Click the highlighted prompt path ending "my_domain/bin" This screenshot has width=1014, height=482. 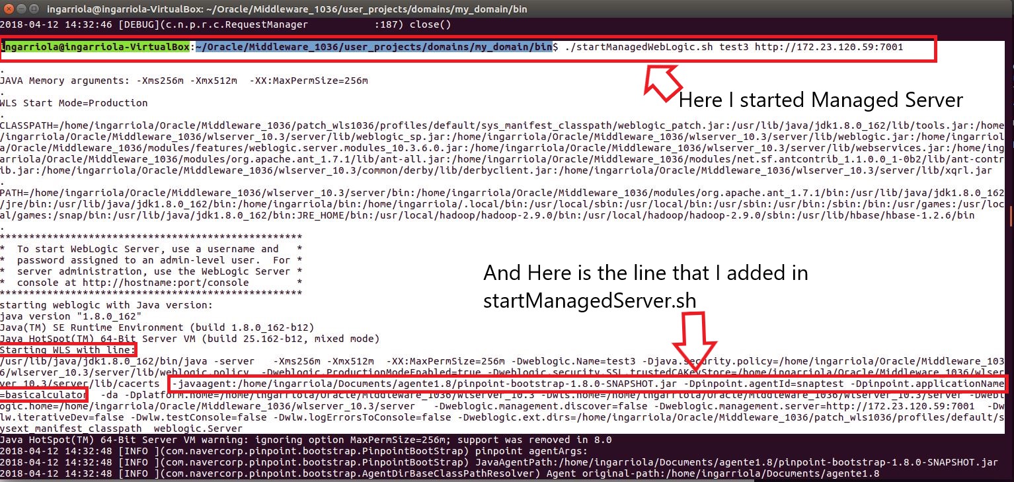pos(375,48)
